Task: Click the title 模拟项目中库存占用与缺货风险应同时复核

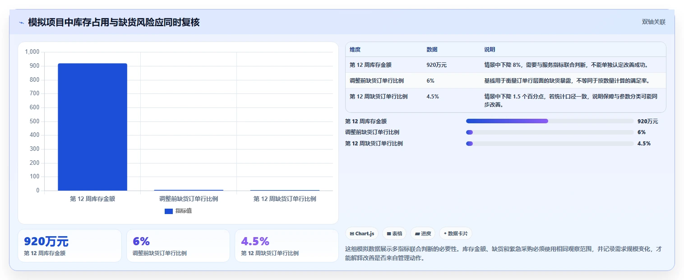Action: [114, 22]
